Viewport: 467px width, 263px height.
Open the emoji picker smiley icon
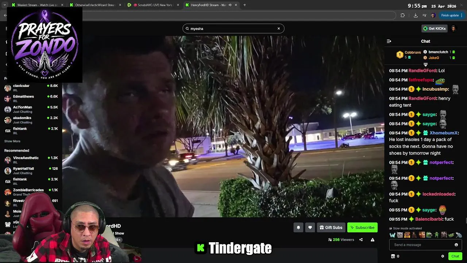click(456, 245)
